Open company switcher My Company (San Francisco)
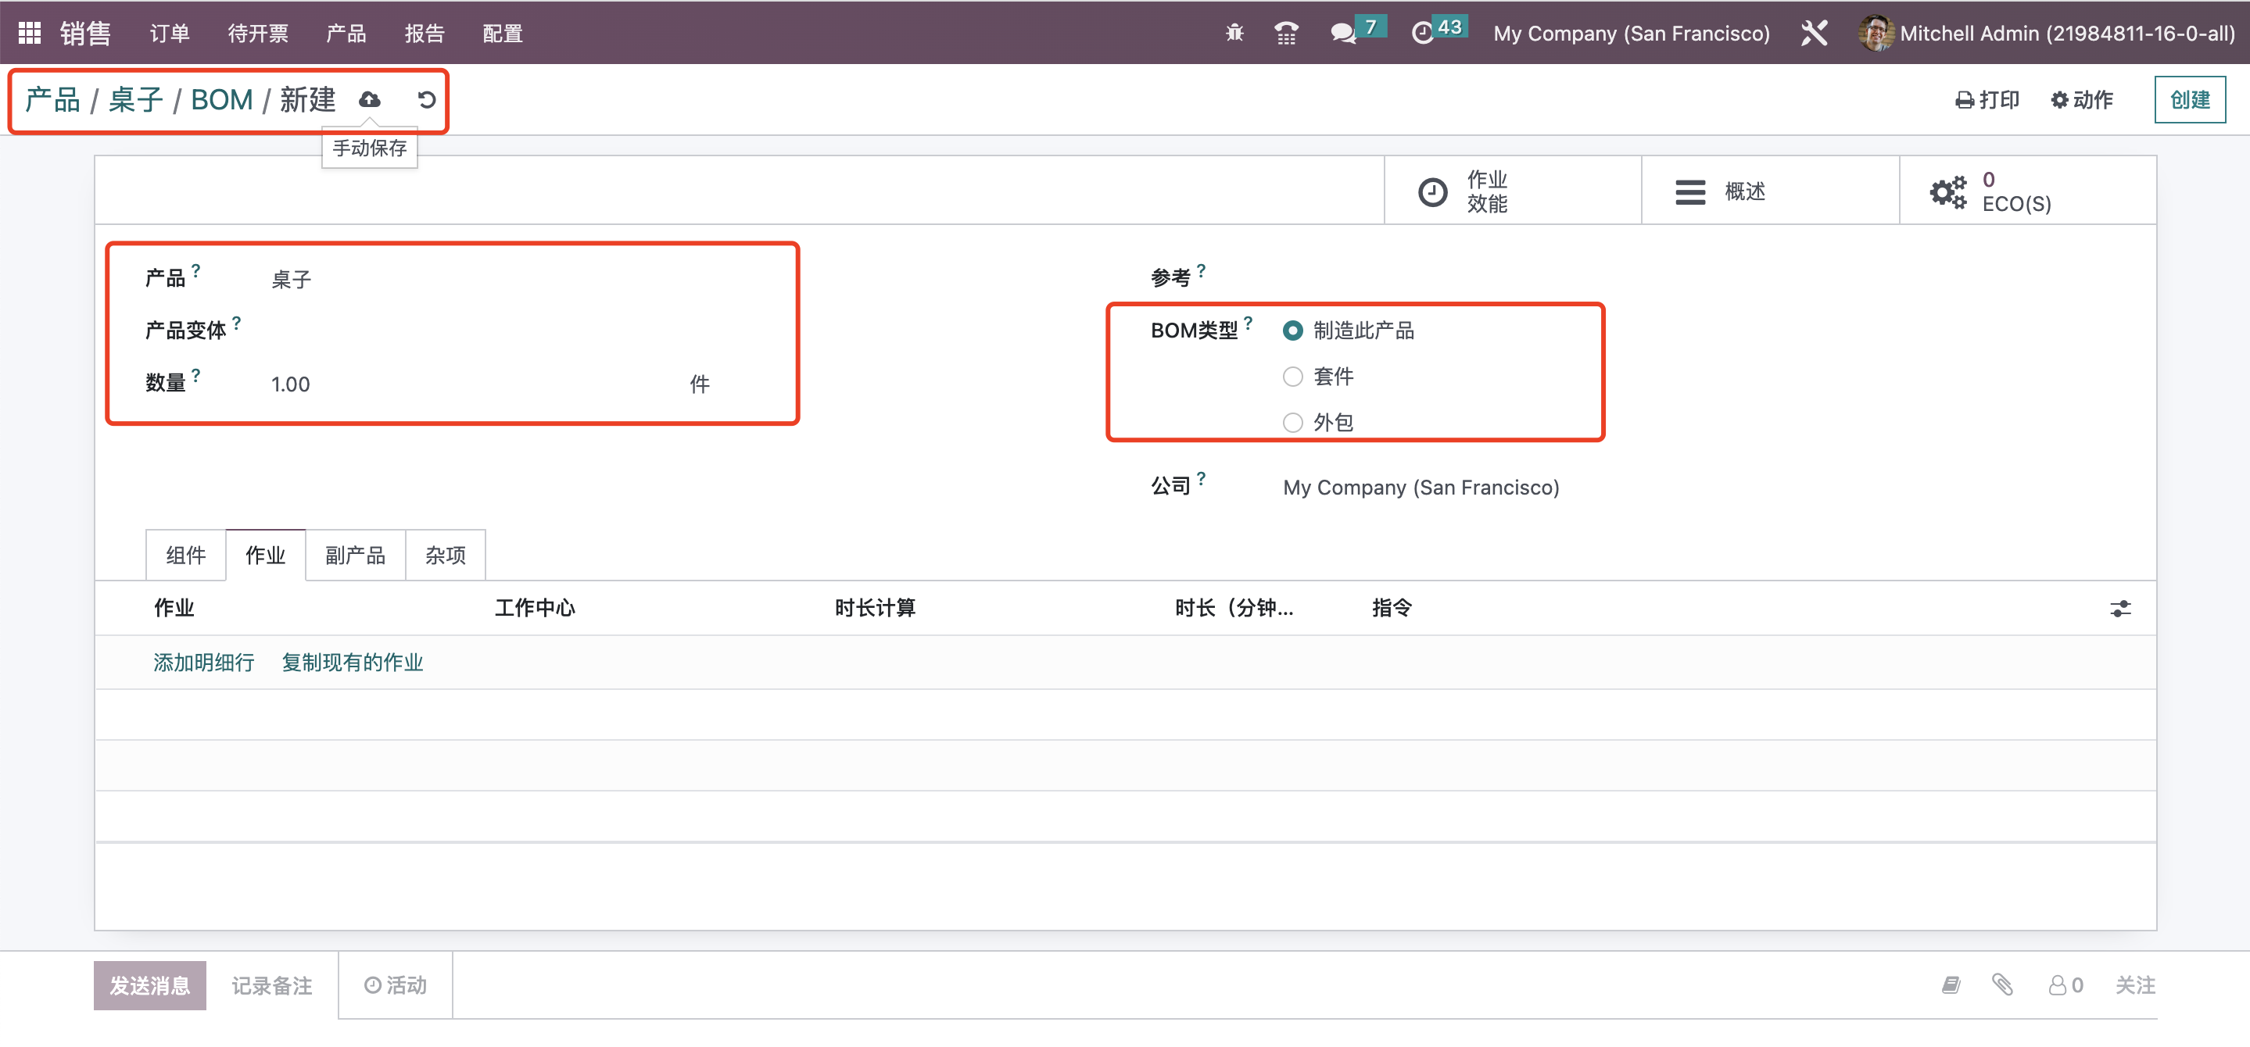This screenshot has height=1047, width=2250. pos(1632,33)
